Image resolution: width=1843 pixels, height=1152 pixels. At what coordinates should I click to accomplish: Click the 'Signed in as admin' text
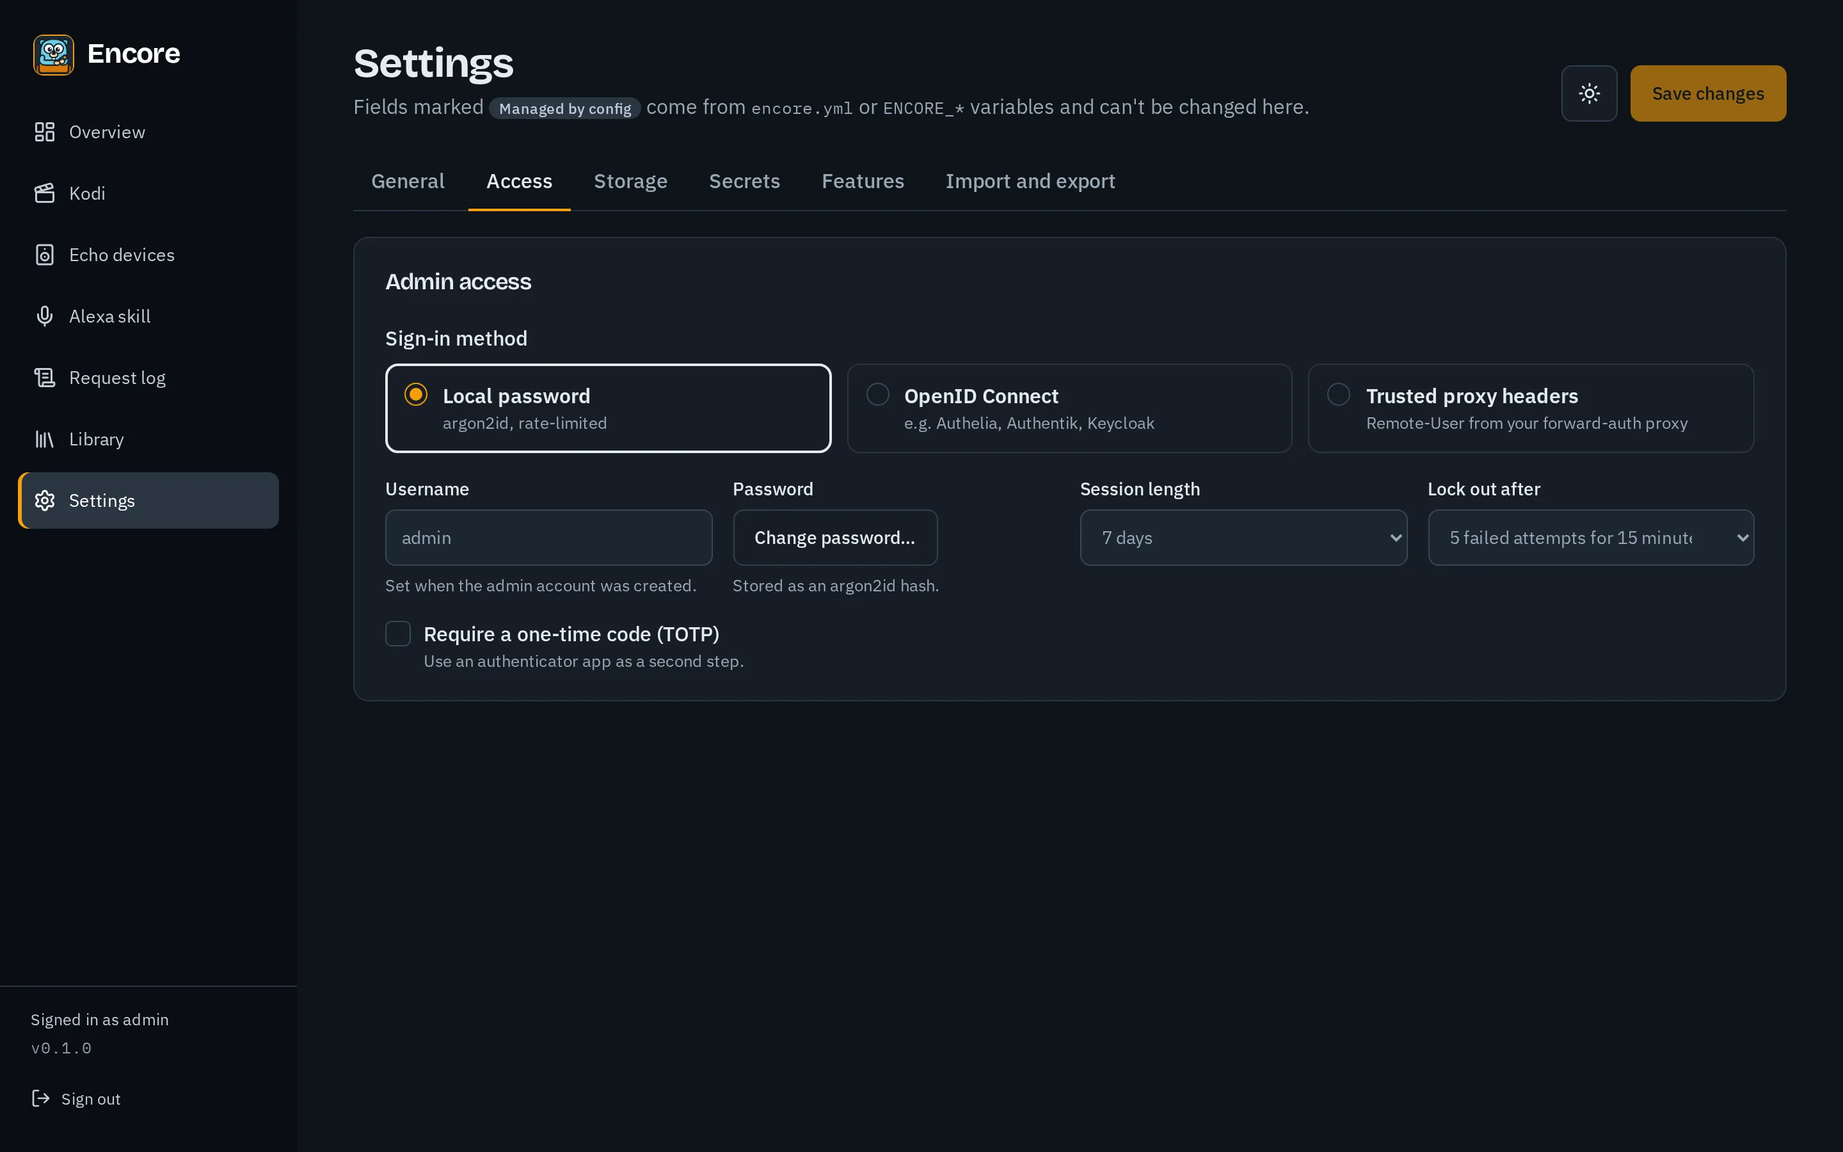pyautogui.click(x=100, y=1020)
